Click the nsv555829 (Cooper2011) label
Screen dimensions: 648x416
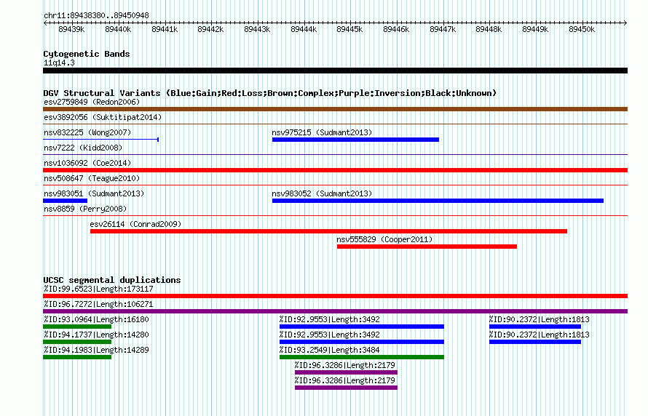tap(384, 239)
